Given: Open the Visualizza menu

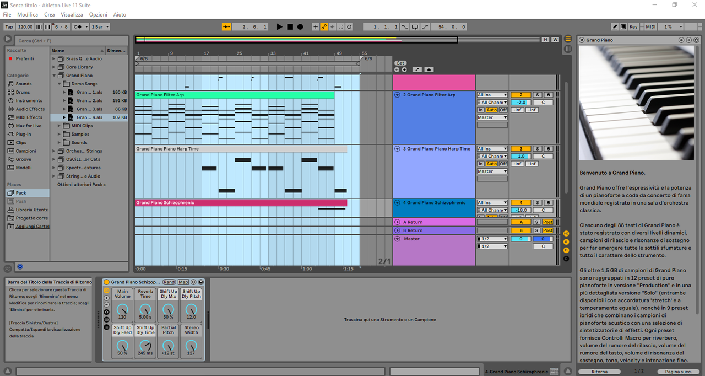Looking at the screenshot, I should 72,14.
